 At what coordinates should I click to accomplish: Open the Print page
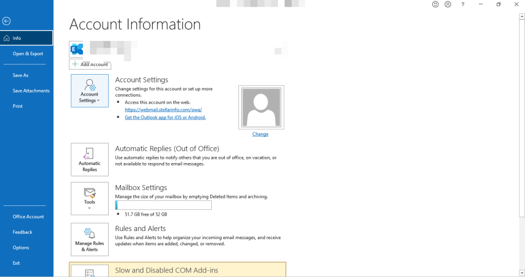tap(18, 106)
